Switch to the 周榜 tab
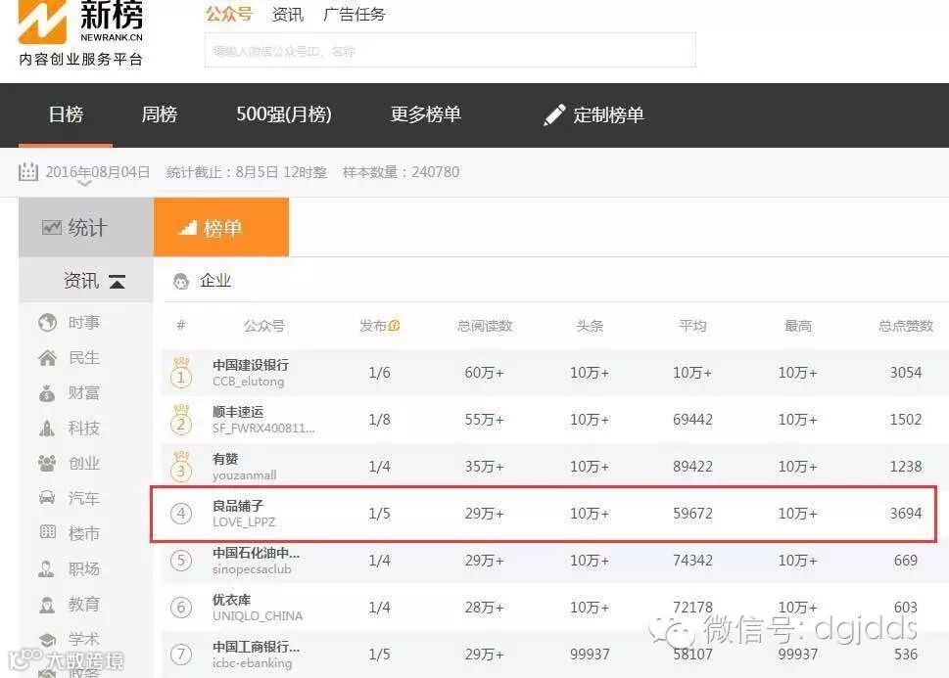Image resolution: width=949 pixels, height=678 pixels. point(160,114)
